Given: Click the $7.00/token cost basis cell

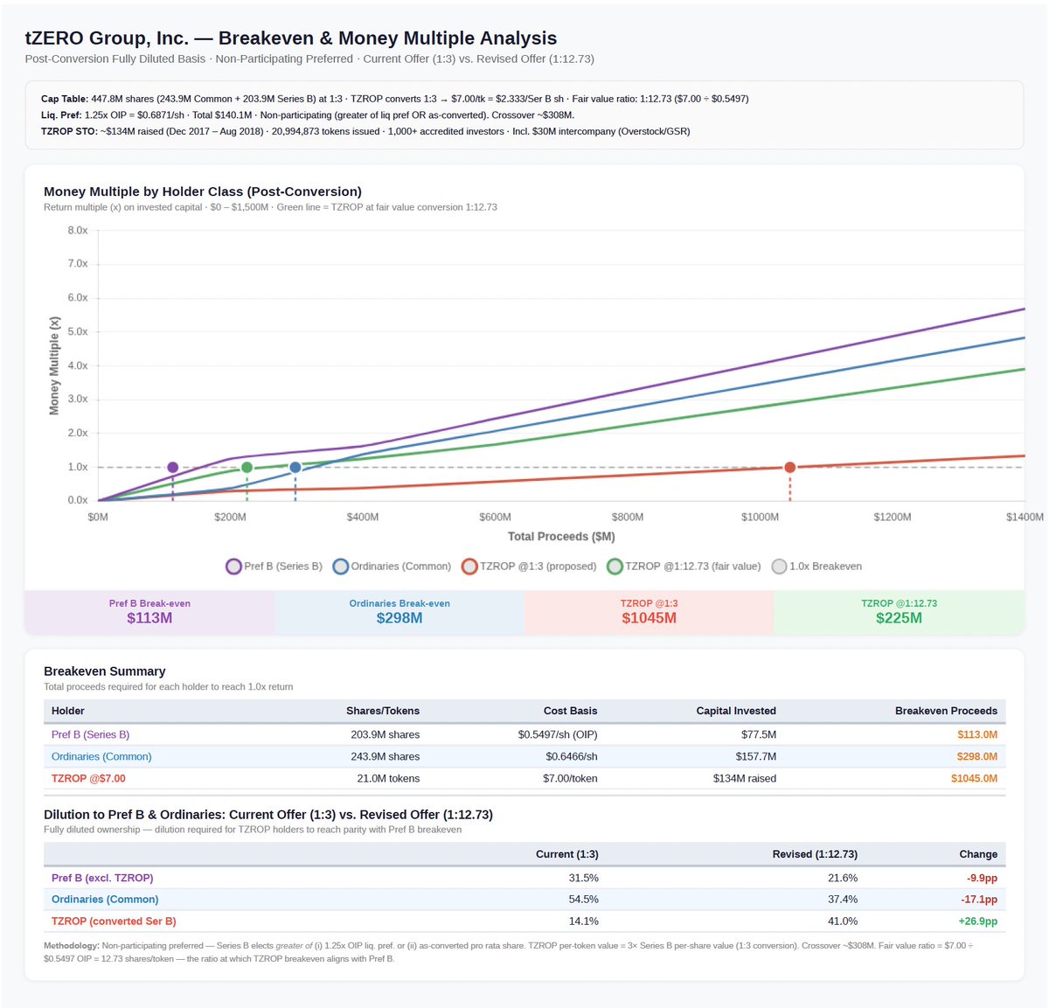Looking at the screenshot, I should [x=570, y=778].
